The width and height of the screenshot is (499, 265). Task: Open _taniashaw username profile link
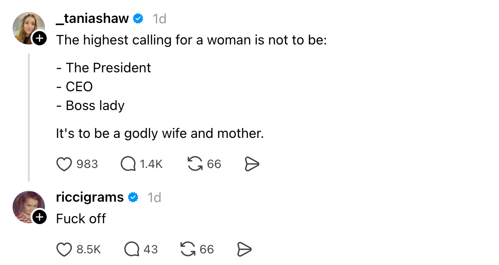point(93,18)
